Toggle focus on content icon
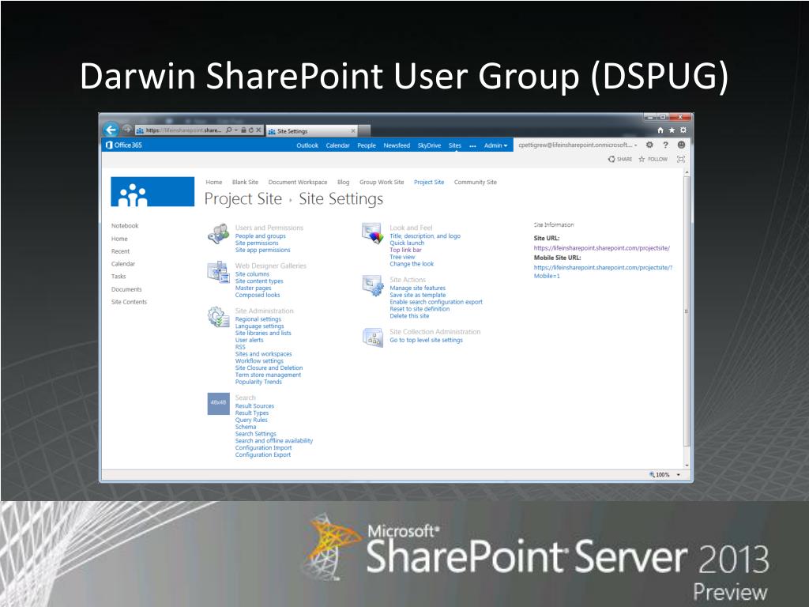Image resolution: width=809 pixels, height=607 pixels. (681, 159)
